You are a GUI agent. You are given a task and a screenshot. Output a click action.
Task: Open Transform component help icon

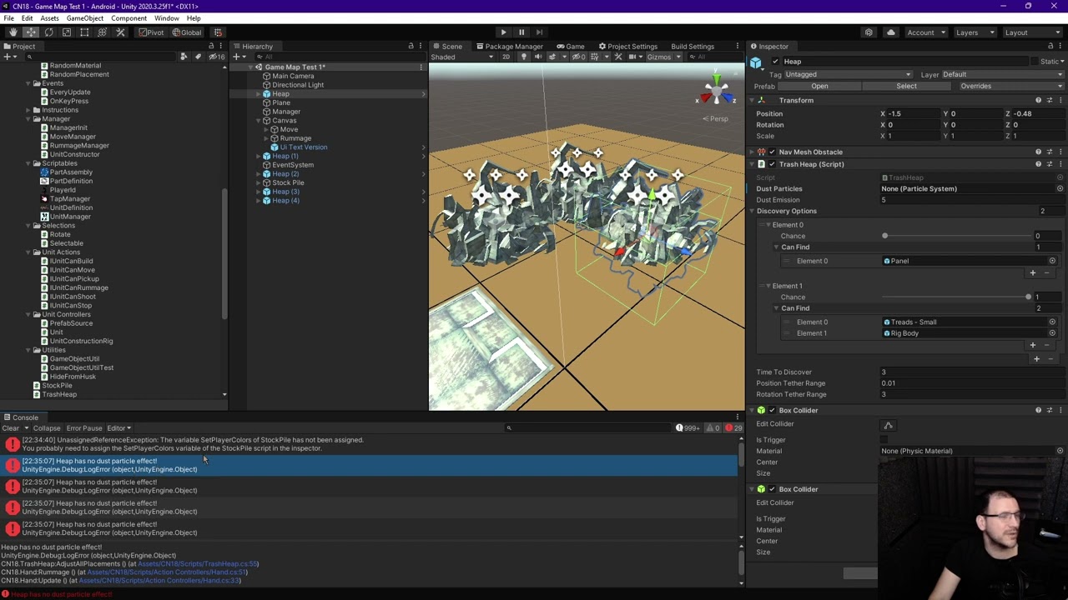point(1038,100)
